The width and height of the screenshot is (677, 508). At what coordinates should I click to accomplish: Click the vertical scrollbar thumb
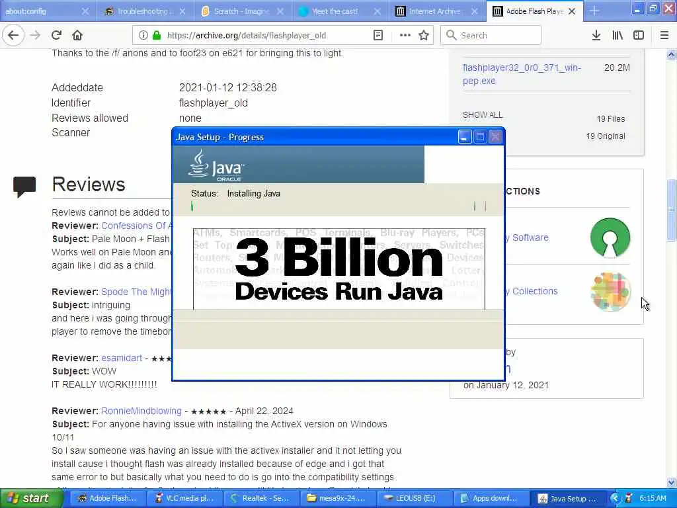pos(671,210)
